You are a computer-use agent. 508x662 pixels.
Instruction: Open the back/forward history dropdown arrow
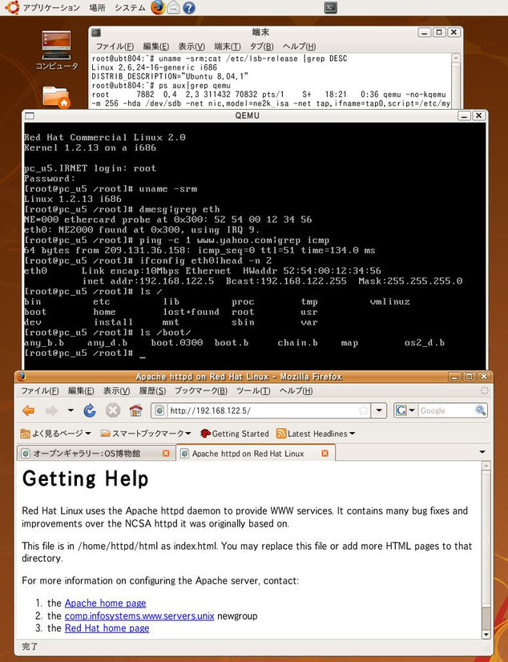click(71, 410)
